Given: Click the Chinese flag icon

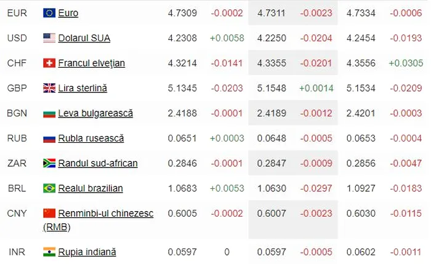Looking at the screenshot, I should (x=49, y=214).
